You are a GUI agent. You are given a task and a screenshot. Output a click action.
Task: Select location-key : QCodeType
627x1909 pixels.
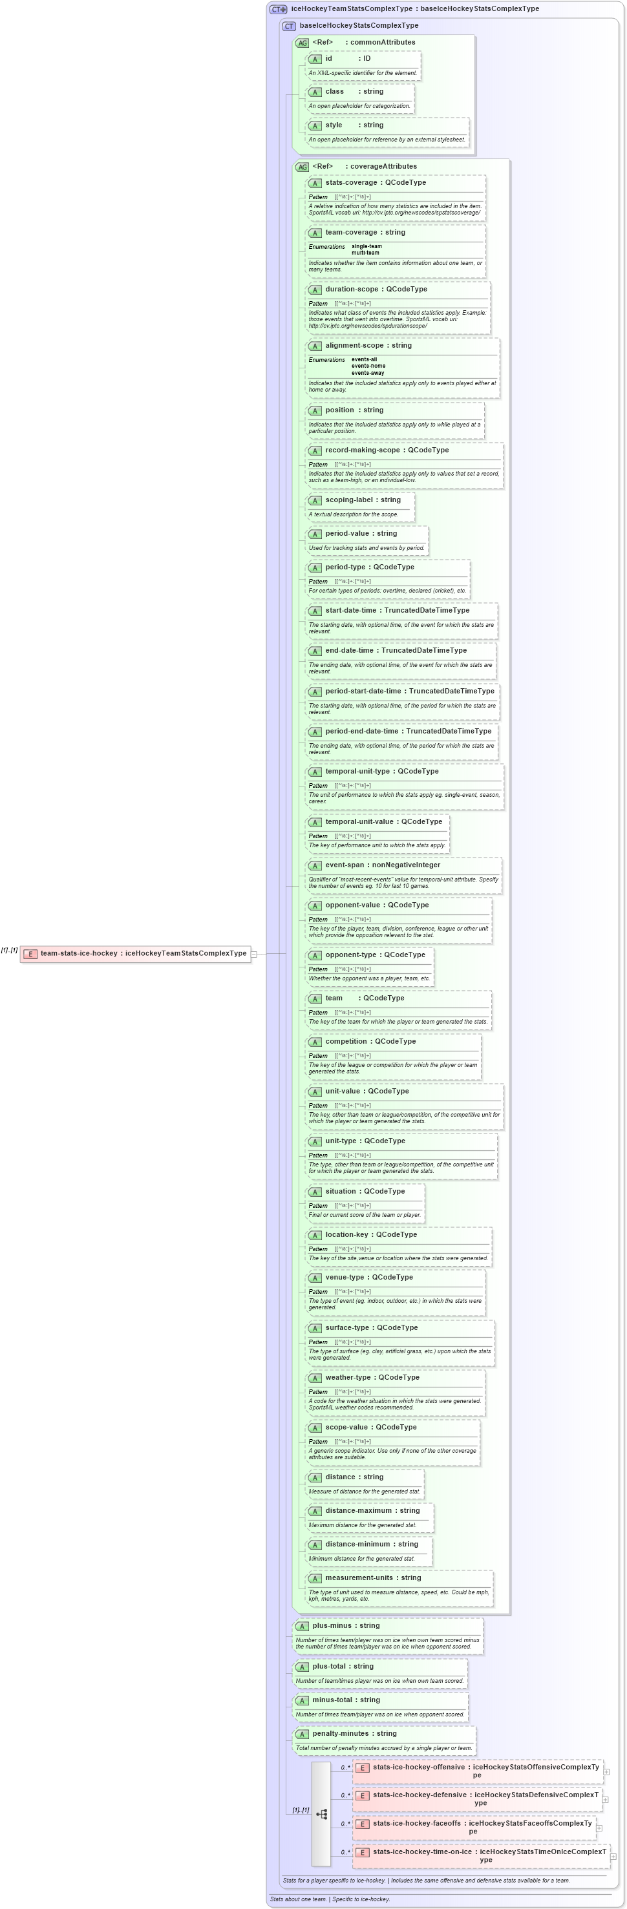370,1234
